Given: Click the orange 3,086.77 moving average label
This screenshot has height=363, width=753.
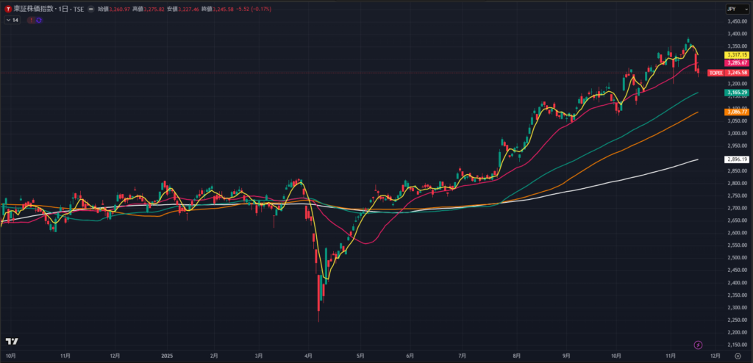Looking at the screenshot, I should pyautogui.click(x=736, y=111).
